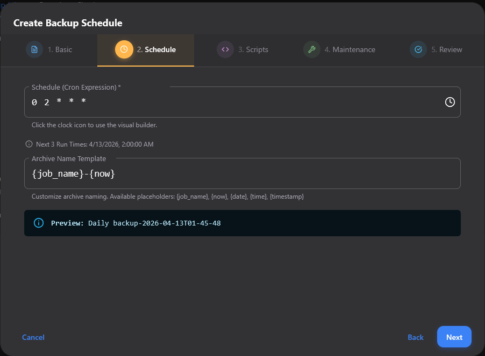Click the clock icon on the Schedule step

pos(124,49)
